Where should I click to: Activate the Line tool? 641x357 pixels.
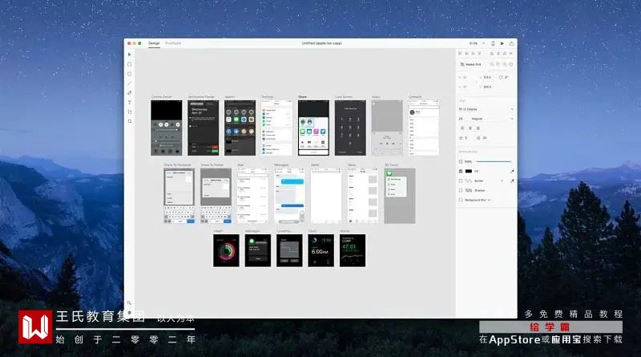coord(130,83)
